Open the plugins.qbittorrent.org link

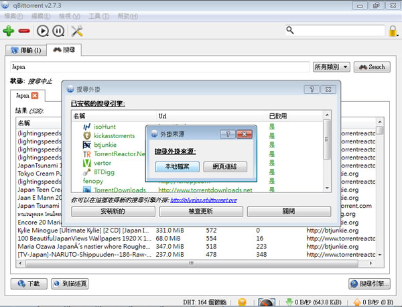click(204, 200)
